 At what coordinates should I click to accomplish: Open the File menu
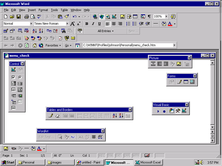click(6, 10)
